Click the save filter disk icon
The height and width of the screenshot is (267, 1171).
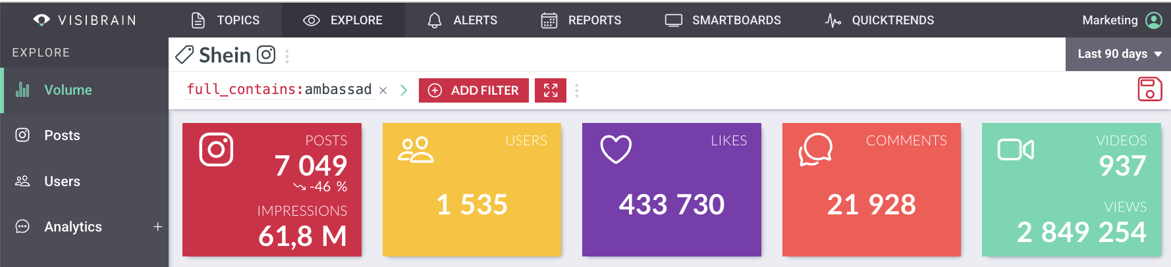point(1149,89)
